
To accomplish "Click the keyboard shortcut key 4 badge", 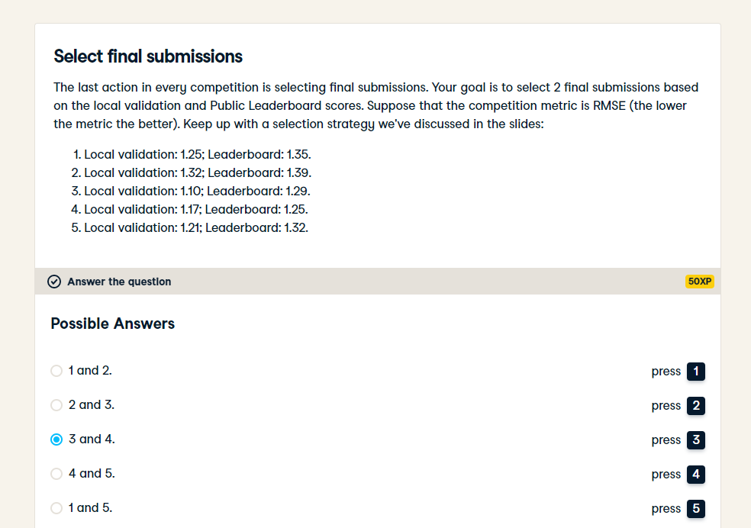I will click(x=696, y=475).
